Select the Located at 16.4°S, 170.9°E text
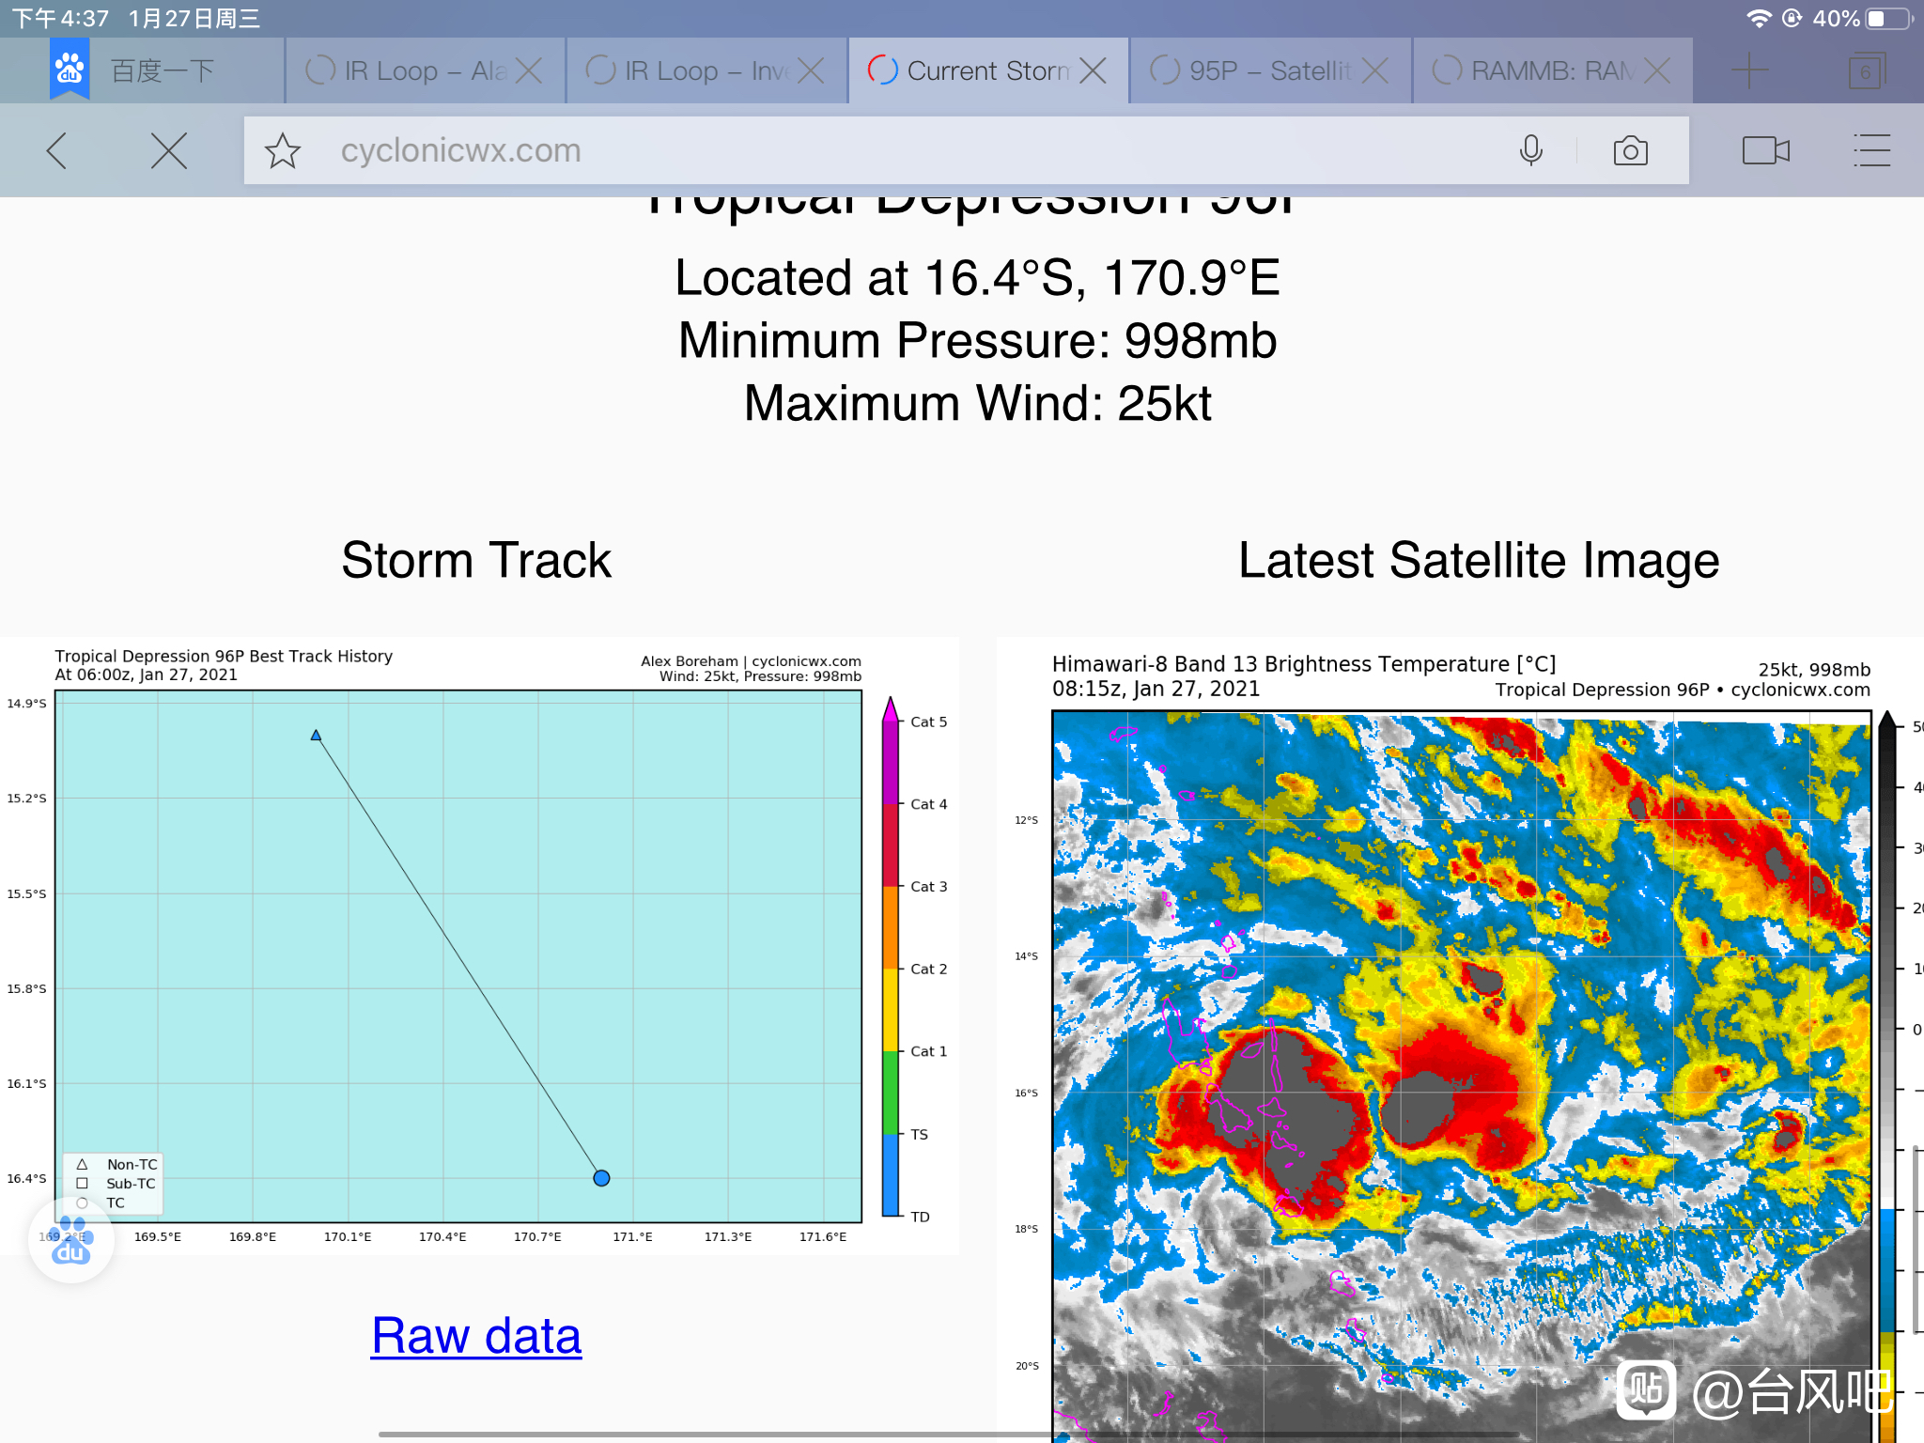 [x=977, y=278]
